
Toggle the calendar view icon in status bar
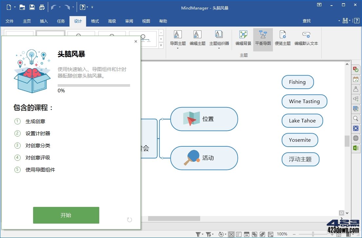coord(247,234)
